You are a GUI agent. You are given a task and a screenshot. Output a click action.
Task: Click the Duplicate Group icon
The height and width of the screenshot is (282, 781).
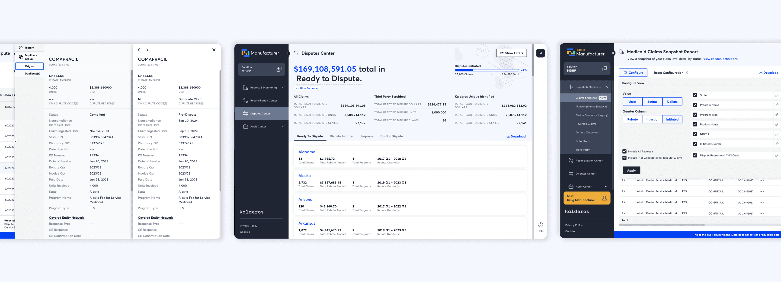coord(21,57)
